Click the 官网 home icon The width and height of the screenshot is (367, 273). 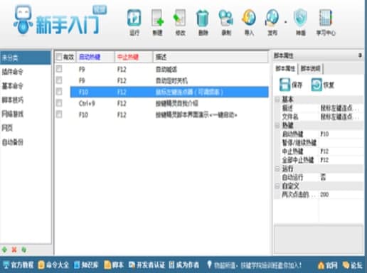point(321,265)
